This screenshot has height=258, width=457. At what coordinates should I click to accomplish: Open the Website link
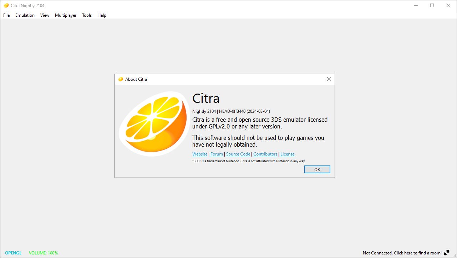[x=200, y=154]
